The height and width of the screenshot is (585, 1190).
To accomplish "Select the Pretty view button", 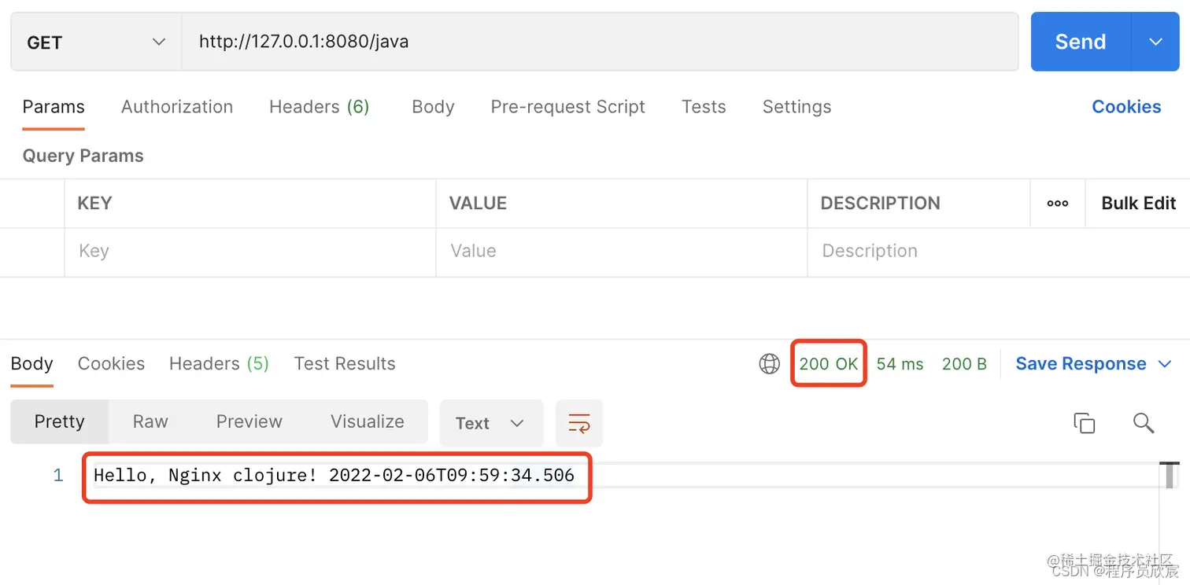I will point(59,421).
